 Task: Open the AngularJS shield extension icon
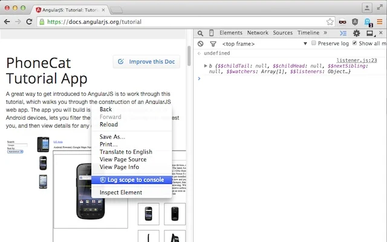tap(355, 22)
